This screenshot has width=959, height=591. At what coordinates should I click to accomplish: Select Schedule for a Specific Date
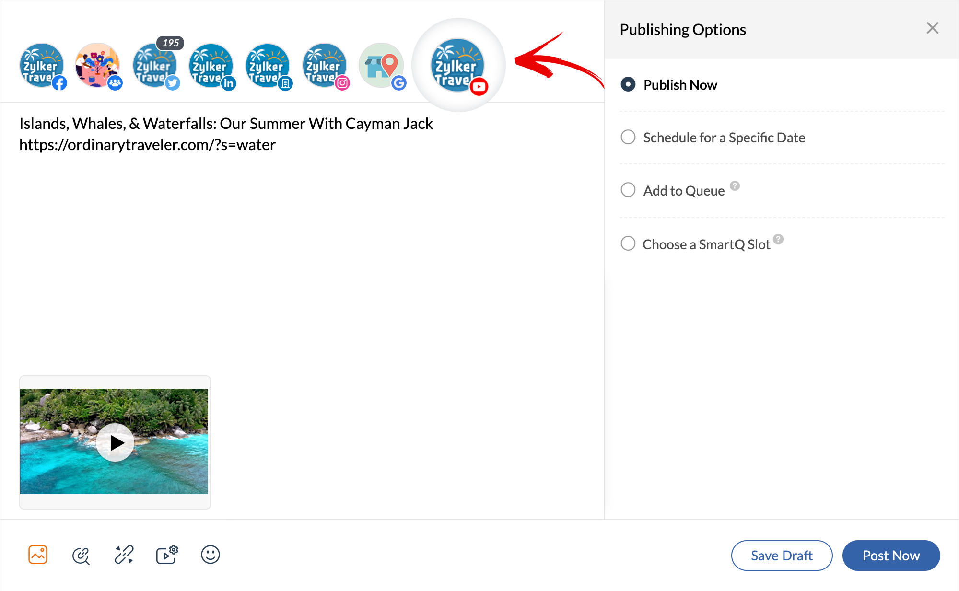click(x=628, y=137)
